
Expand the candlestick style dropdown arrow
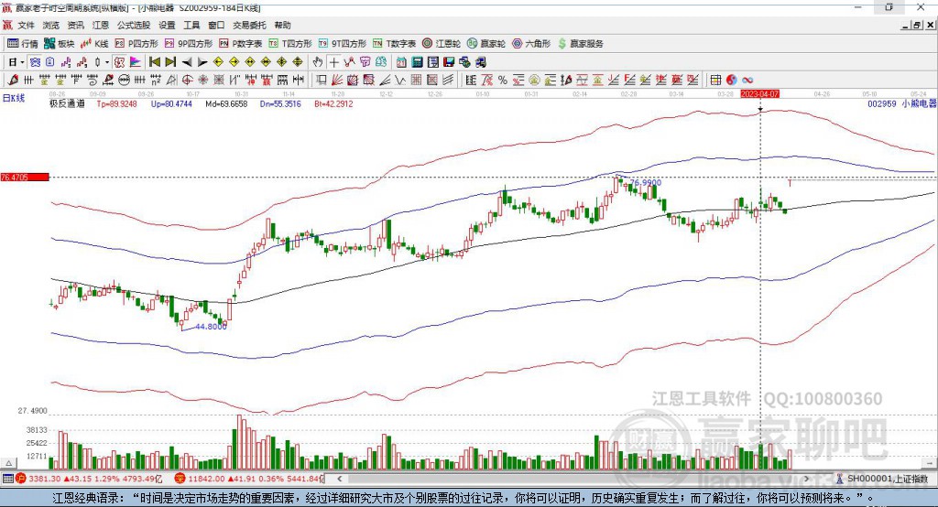tap(107, 62)
